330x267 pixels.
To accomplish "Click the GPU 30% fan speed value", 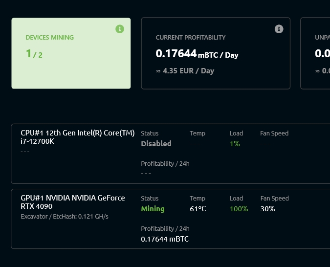I will pyautogui.click(x=268, y=209).
